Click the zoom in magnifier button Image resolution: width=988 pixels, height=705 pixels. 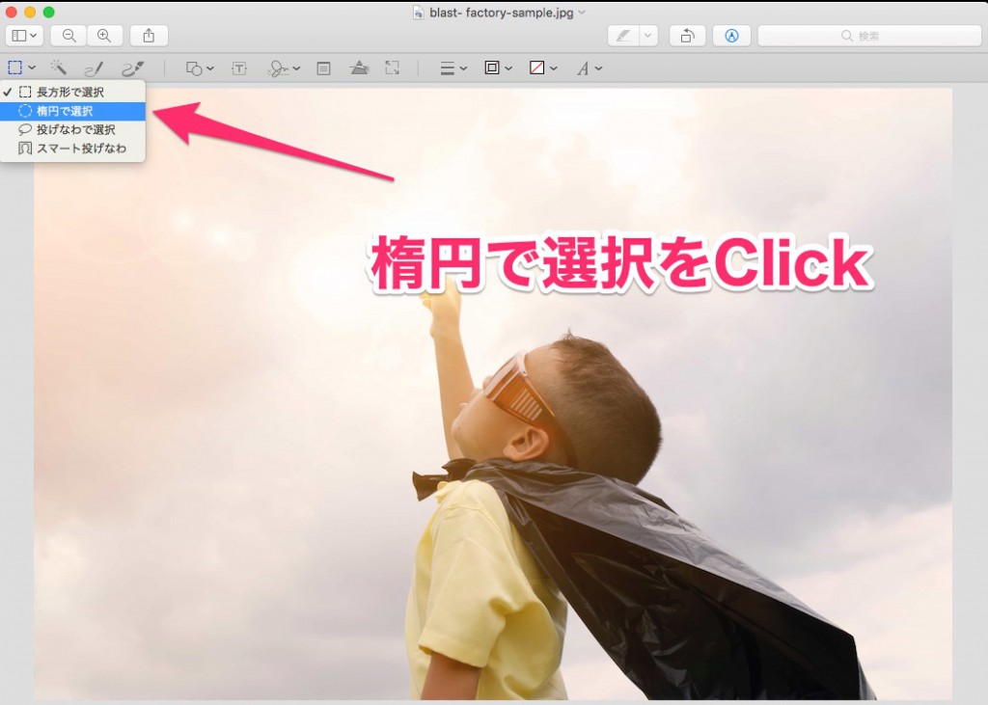[104, 36]
